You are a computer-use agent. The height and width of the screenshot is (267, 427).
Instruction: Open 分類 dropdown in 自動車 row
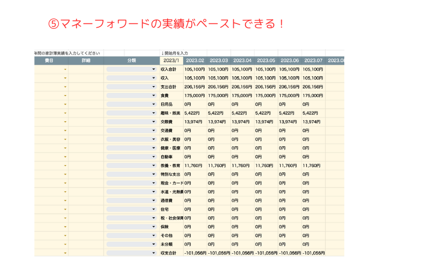[131, 156]
